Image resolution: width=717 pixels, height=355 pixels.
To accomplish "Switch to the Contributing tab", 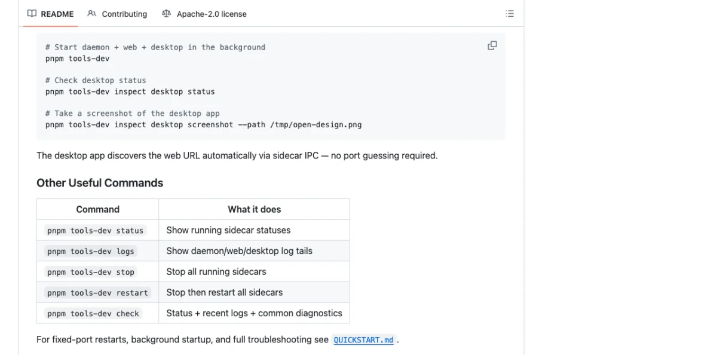I will pos(117,14).
